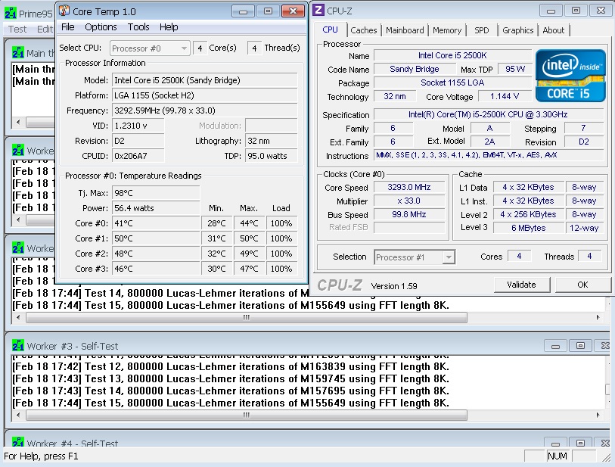Screen dimensions: 615x467
Task: Open the Help menu in Core Temp
Action: (169, 27)
